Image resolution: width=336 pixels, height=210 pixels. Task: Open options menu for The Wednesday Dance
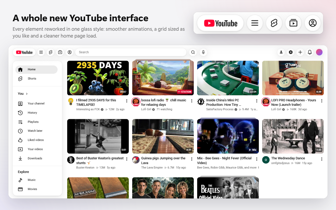(322, 159)
